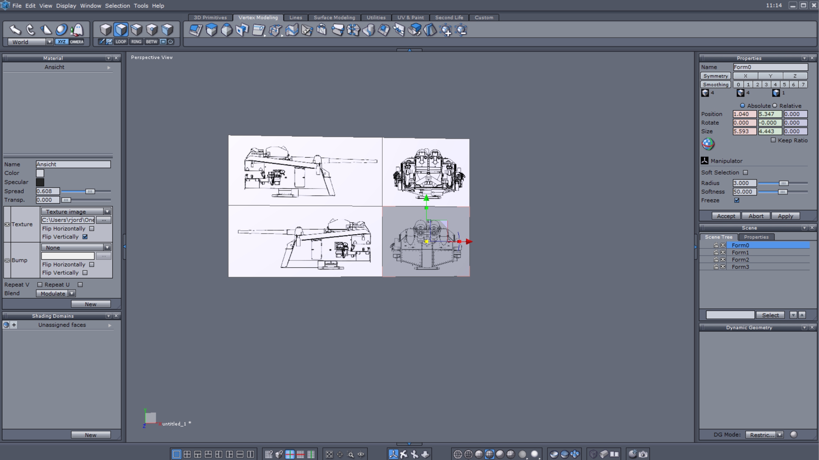Activate the RING selection mode
Screen dimensions: 819x460
pos(136,42)
